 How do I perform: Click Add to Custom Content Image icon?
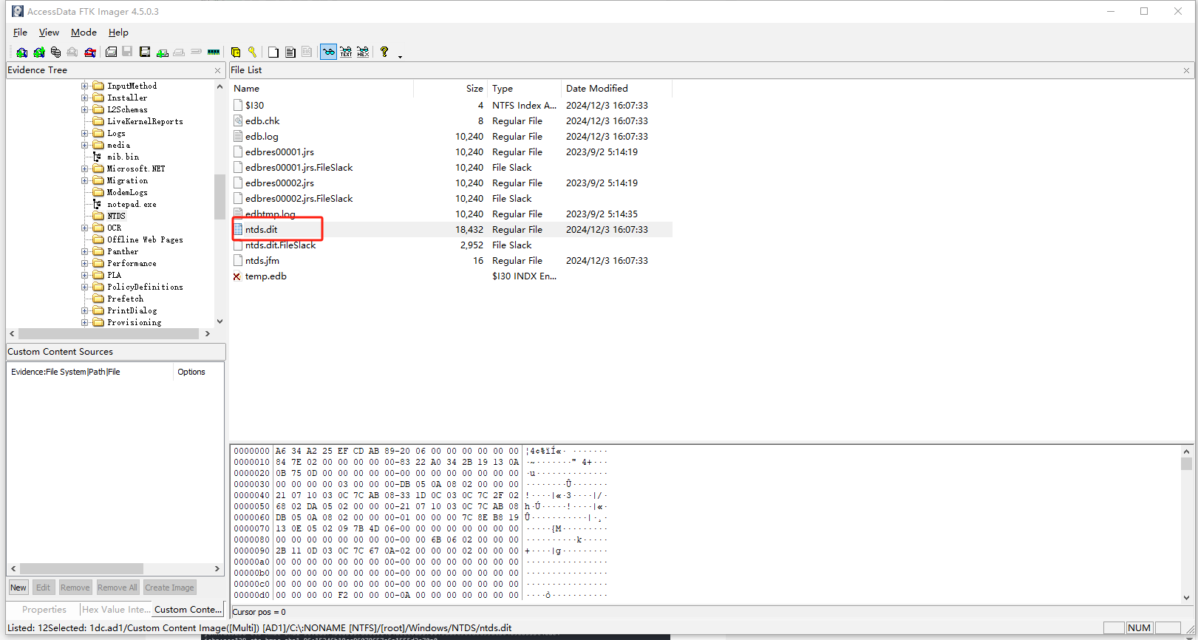[x=162, y=52]
